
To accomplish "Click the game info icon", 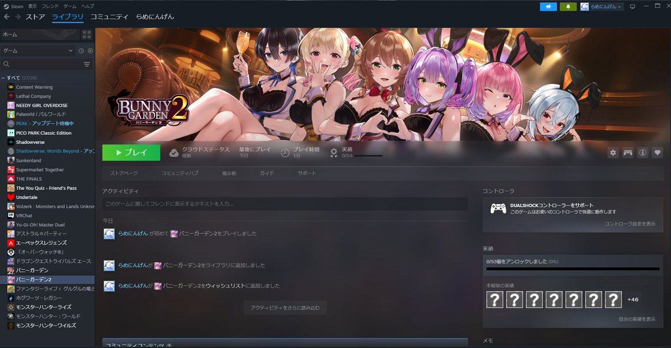I will [x=643, y=153].
